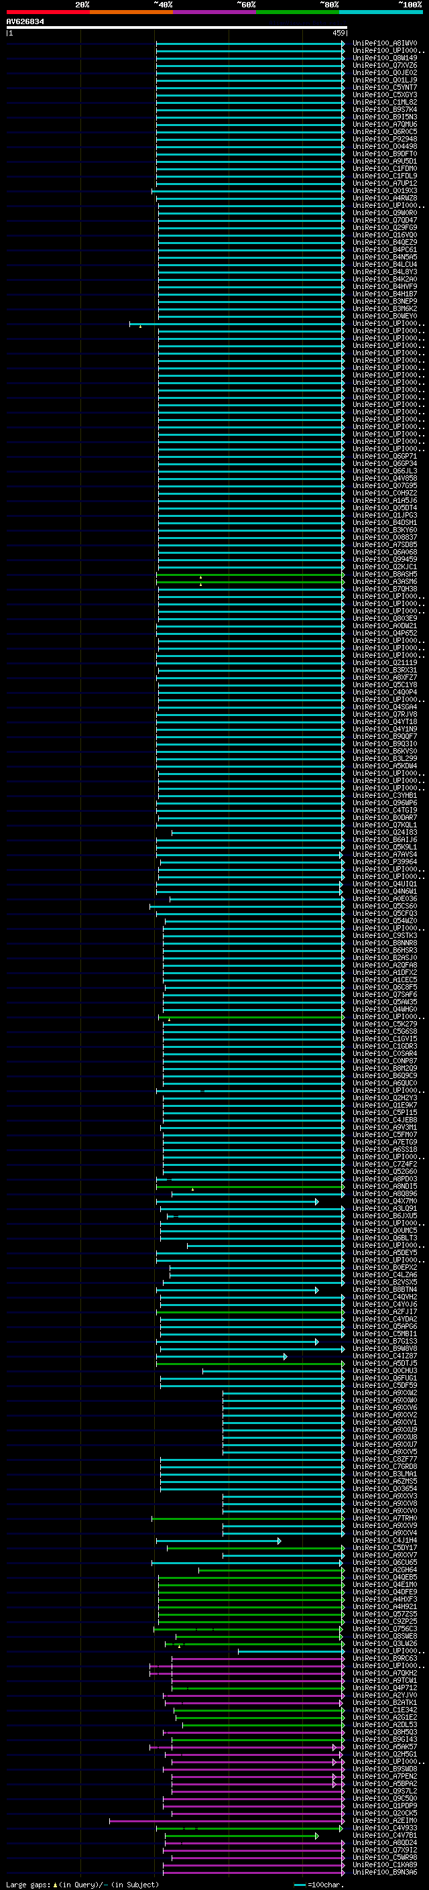The image size is (429, 1890).
Task: Select the UniRef100_Q9W0R0 label
Action: pos(385,213)
